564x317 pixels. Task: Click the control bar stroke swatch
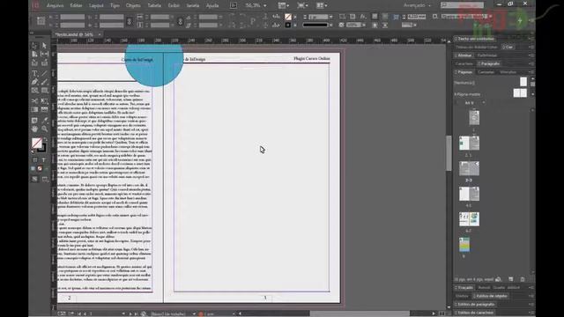pos(288,25)
